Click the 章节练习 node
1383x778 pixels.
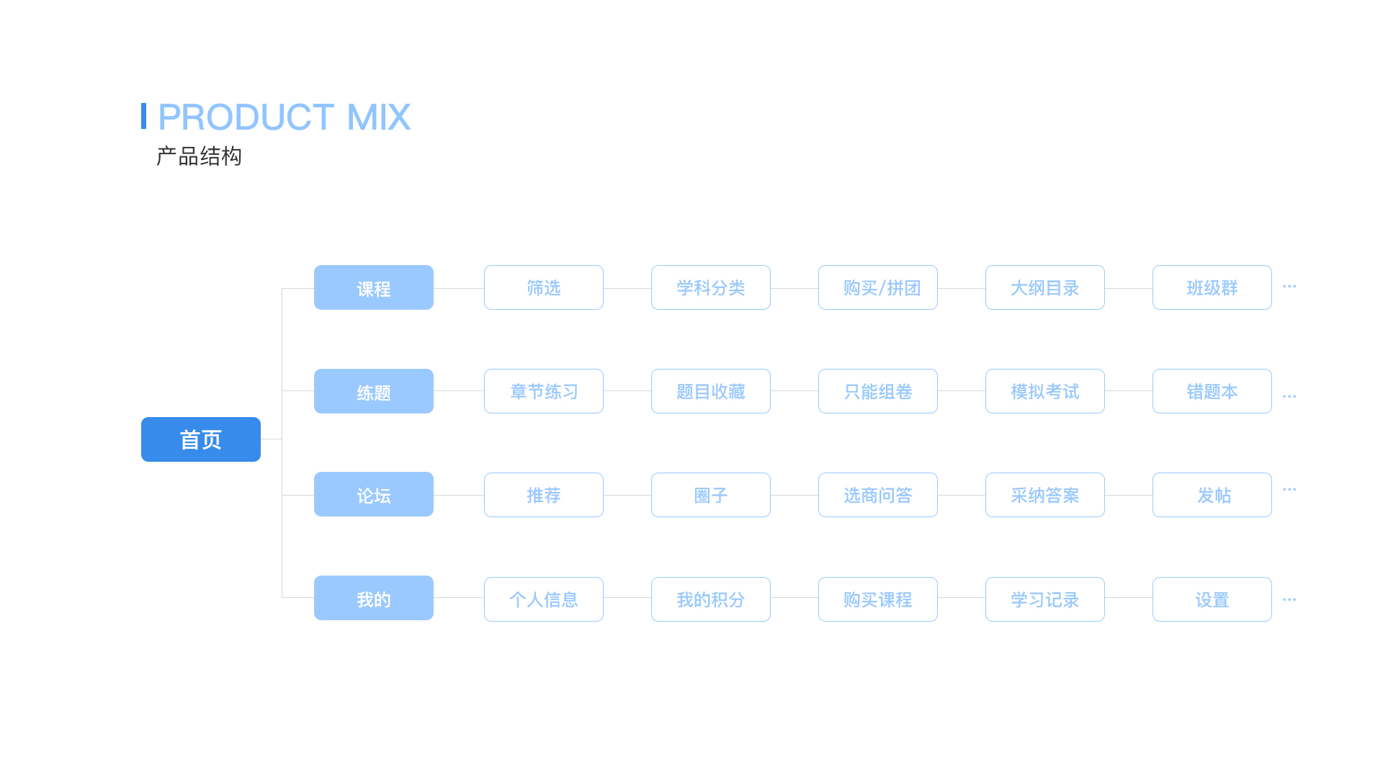point(544,391)
